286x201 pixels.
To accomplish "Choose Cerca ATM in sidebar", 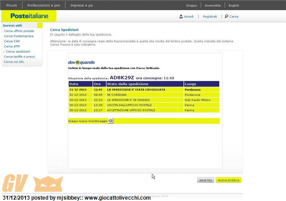I will (x=12, y=46).
